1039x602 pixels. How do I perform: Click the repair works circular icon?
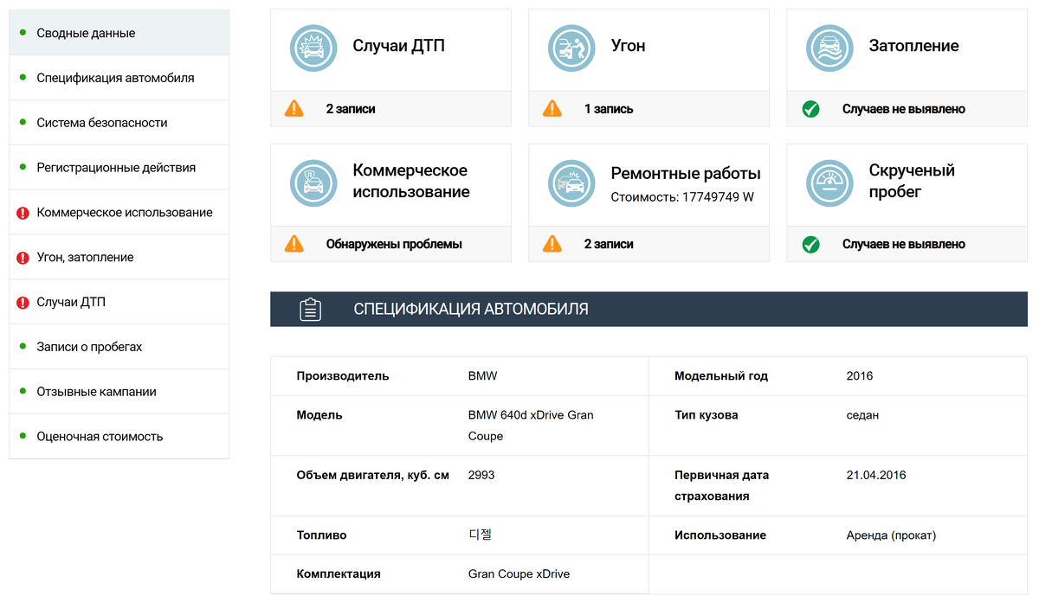click(571, 183)
